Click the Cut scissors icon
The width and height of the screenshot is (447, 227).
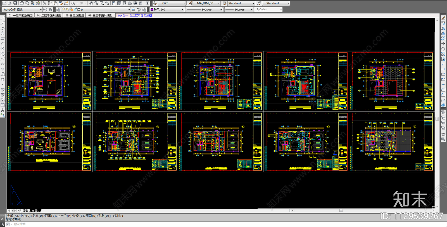click(45, 3)
